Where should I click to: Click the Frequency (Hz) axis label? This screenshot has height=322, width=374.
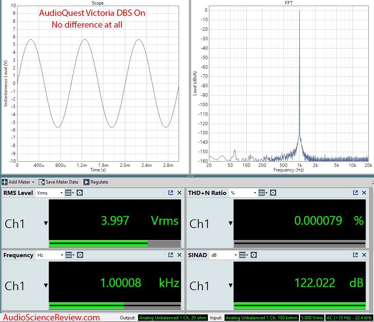[x=288, y=170]
